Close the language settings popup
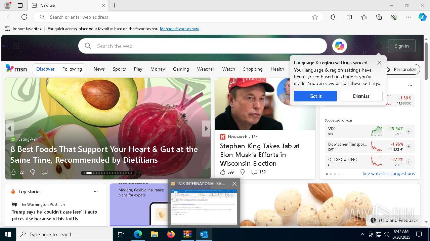 pyautogui.click(x=379, y=63)
